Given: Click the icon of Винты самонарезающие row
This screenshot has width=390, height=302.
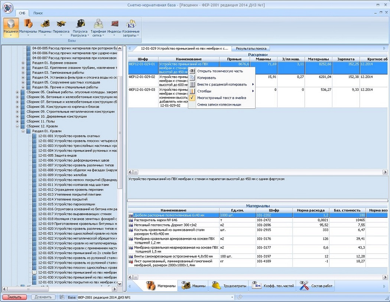Looking at the screenshot, I should point(131,256).
